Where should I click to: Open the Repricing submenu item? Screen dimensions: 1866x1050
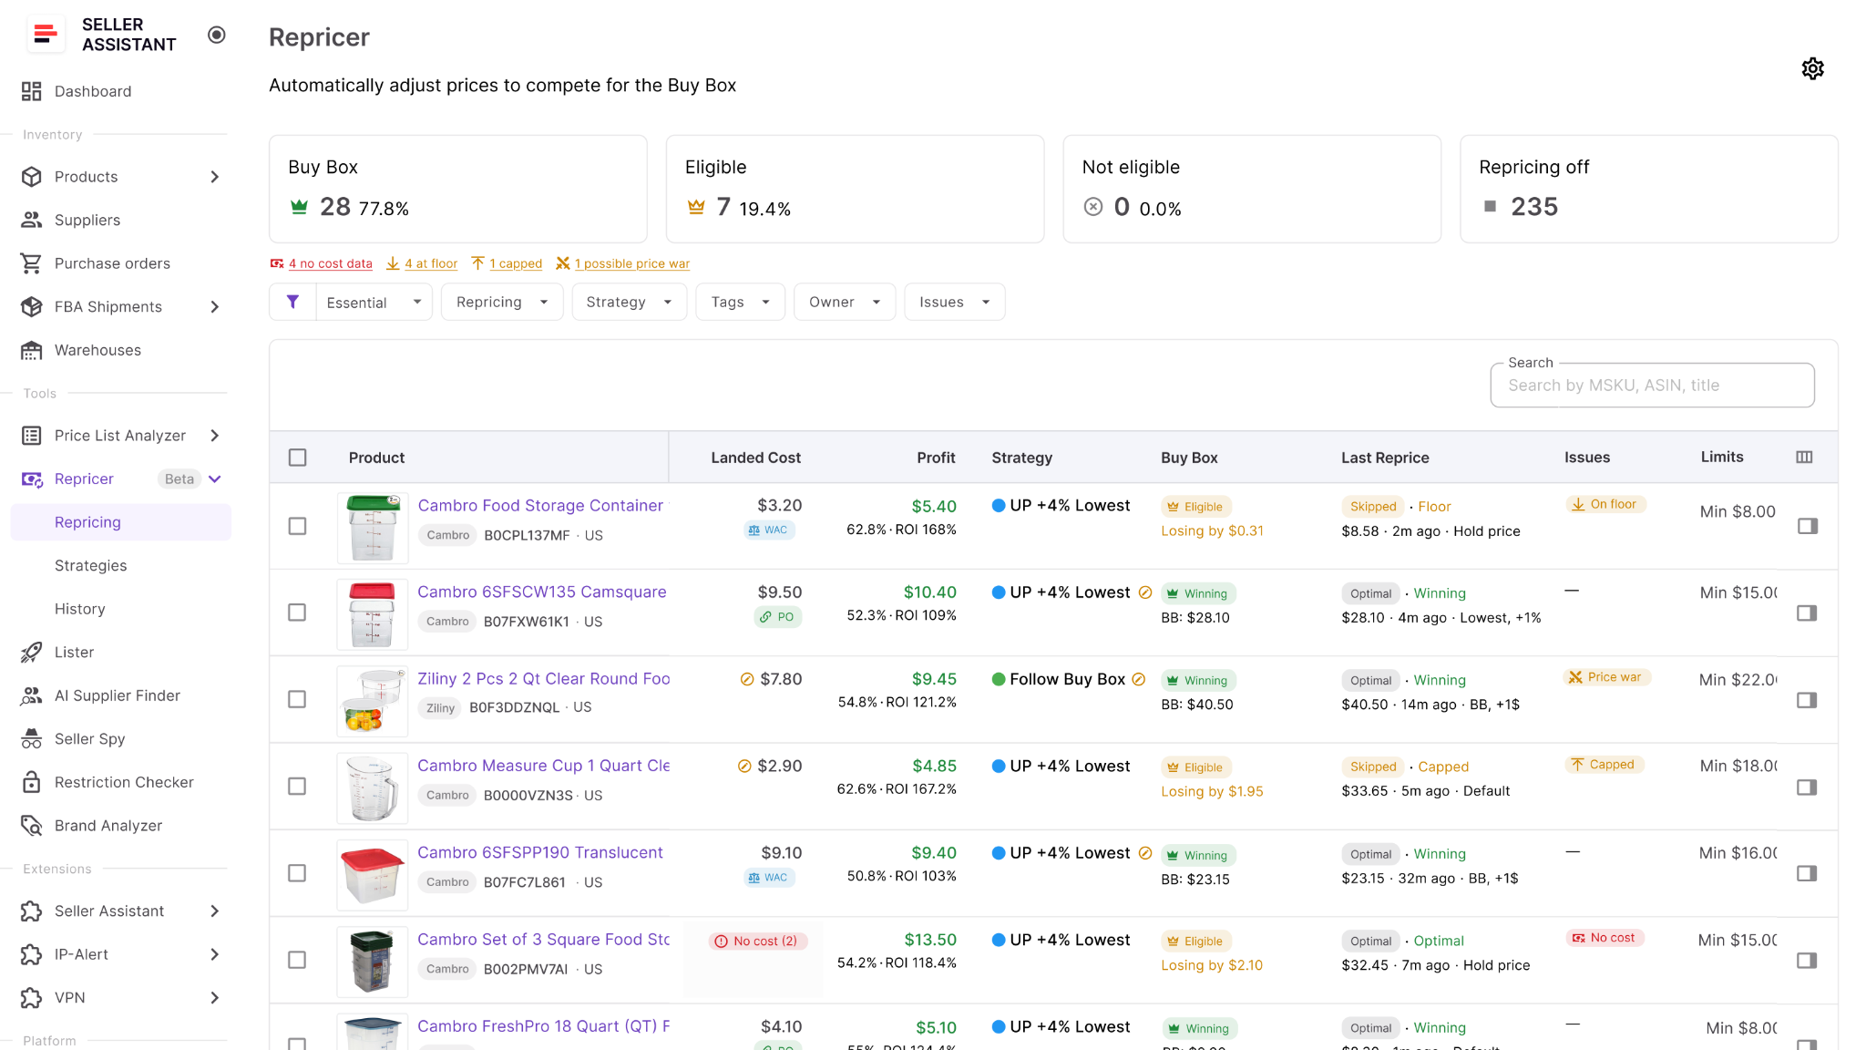pos(120,522)
